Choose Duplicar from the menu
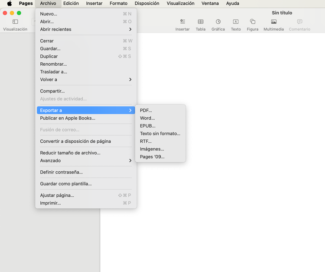The width and height of the screenshot is (325, 272). (86, 56)
